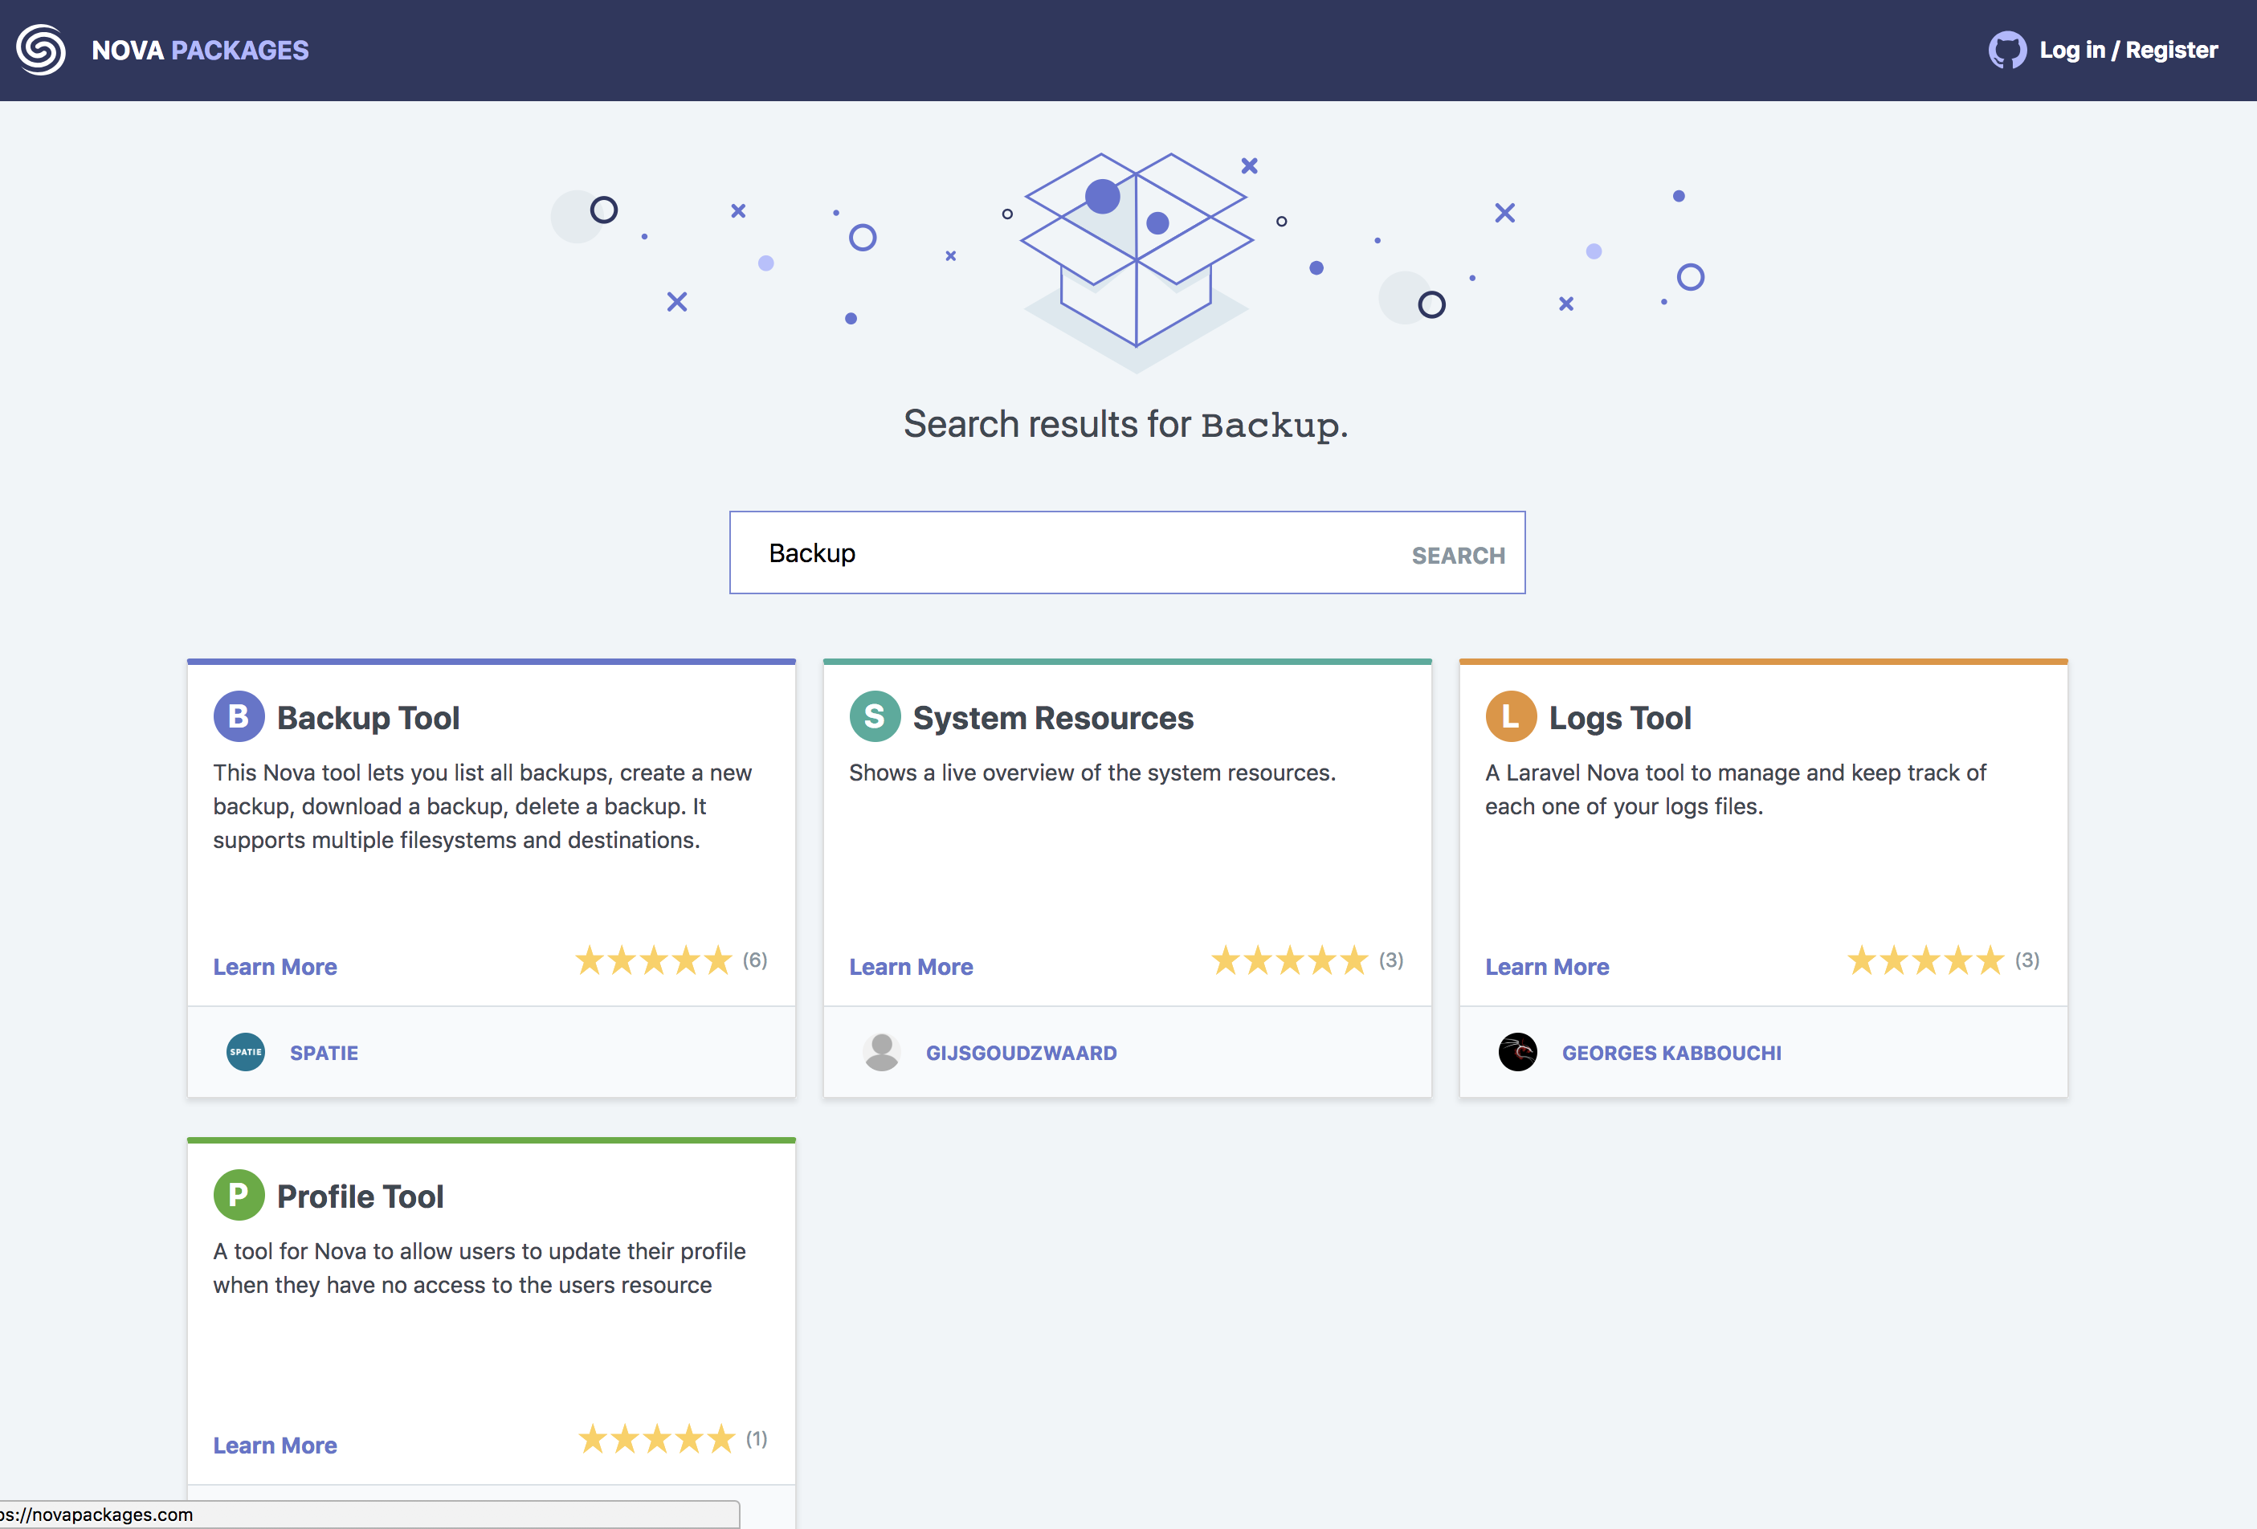Click the SEARCH button
This screenshot has width=2257, height=1529.
point(1458,555)
